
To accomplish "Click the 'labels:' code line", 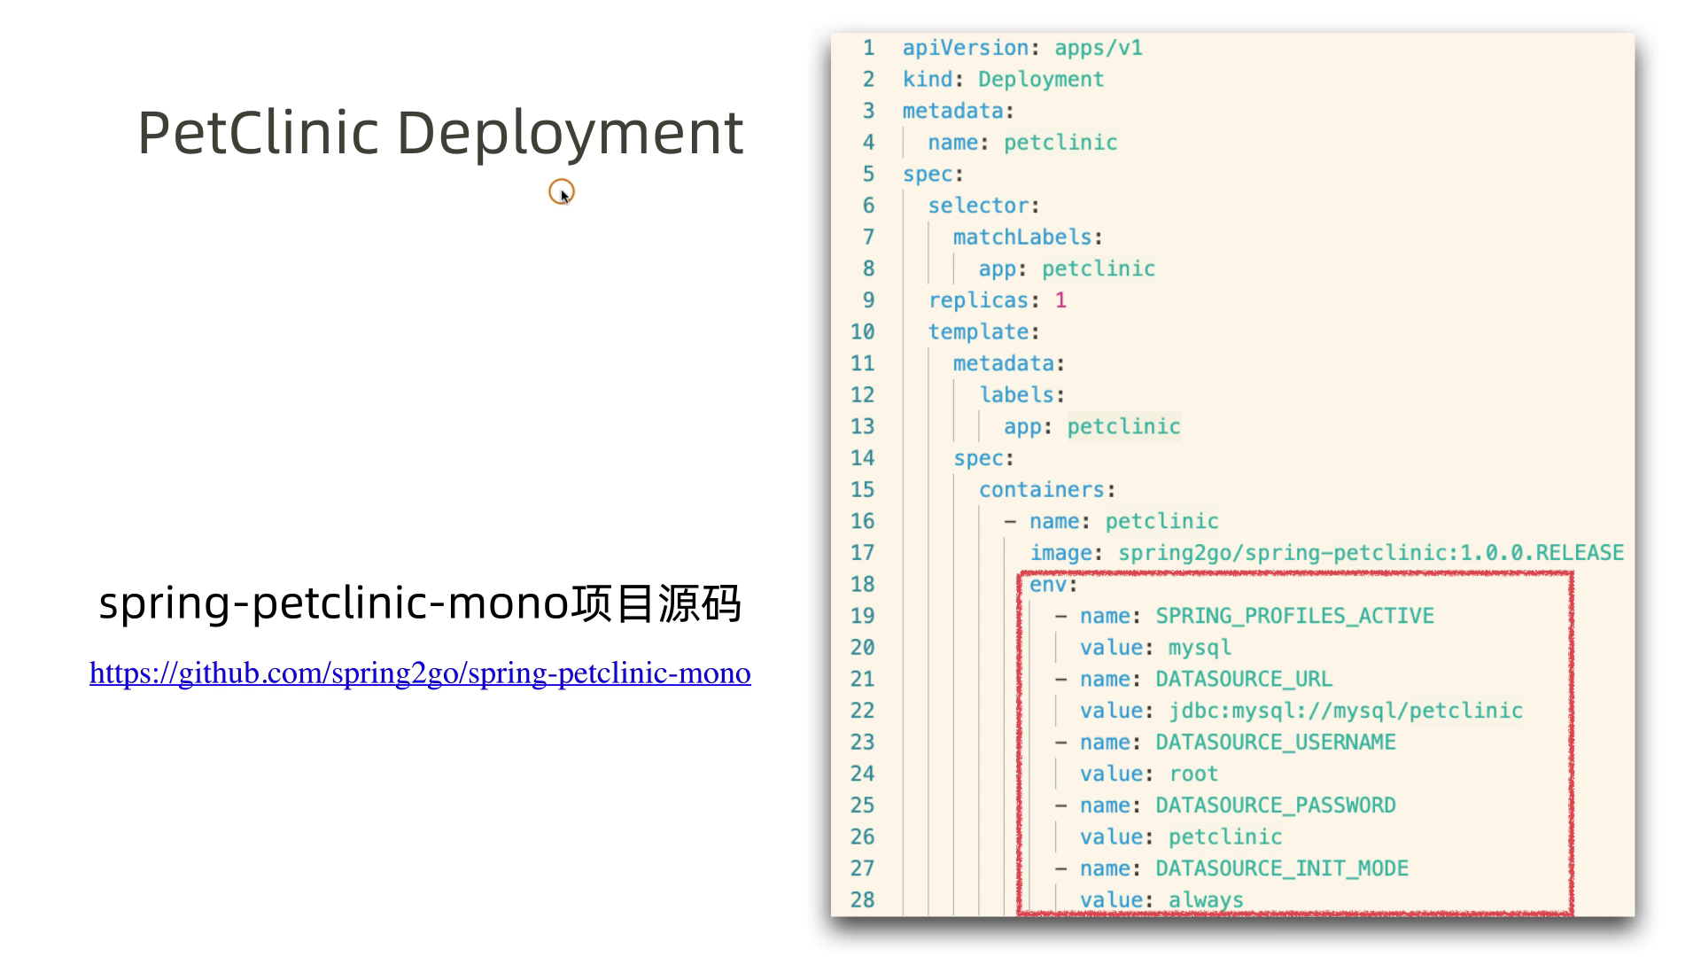I will tap(1021, 395).
